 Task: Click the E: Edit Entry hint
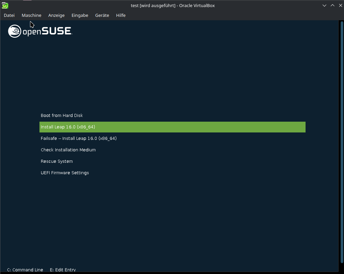[x=63, y=270]
